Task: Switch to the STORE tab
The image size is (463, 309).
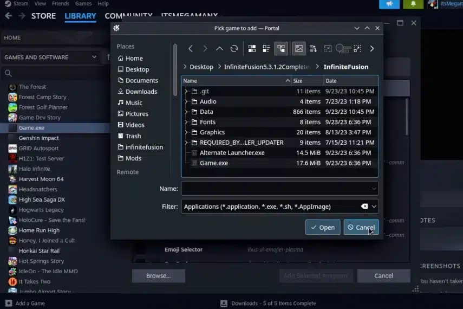Action: coord(43,16)
